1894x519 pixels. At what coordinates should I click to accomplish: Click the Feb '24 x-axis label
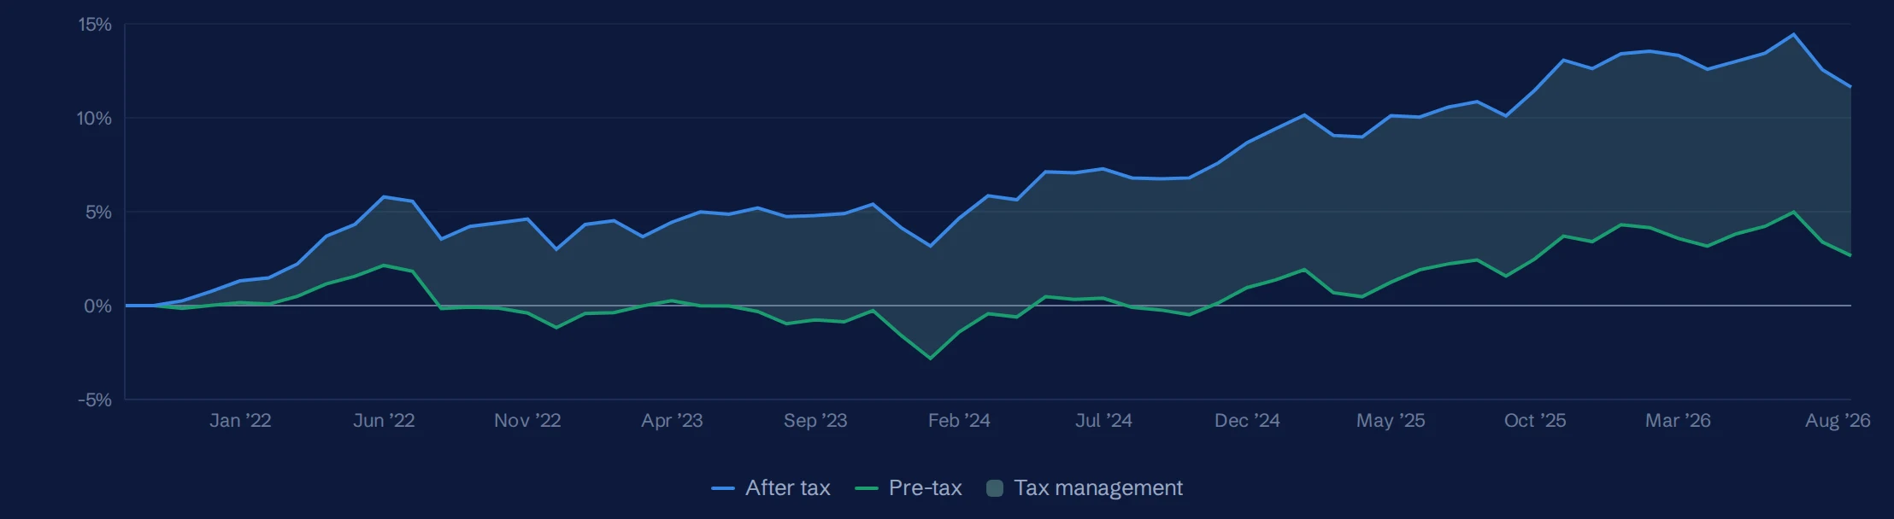[959, 421]
